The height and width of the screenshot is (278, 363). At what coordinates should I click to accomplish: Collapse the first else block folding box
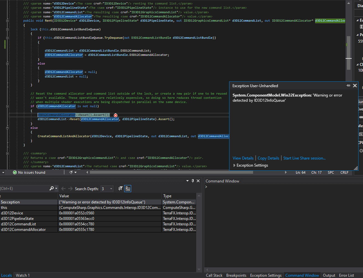7,64
